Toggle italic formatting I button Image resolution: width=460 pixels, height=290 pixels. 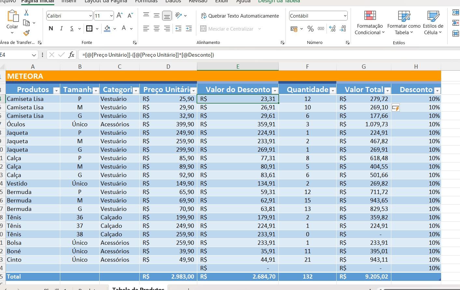pyautogui.click(x=61, y=29)
